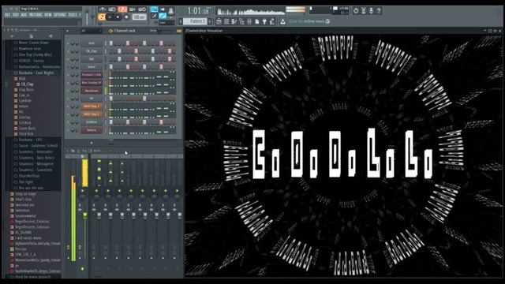Click the record button in transport

pyautogui.click(x=126, y=17)
